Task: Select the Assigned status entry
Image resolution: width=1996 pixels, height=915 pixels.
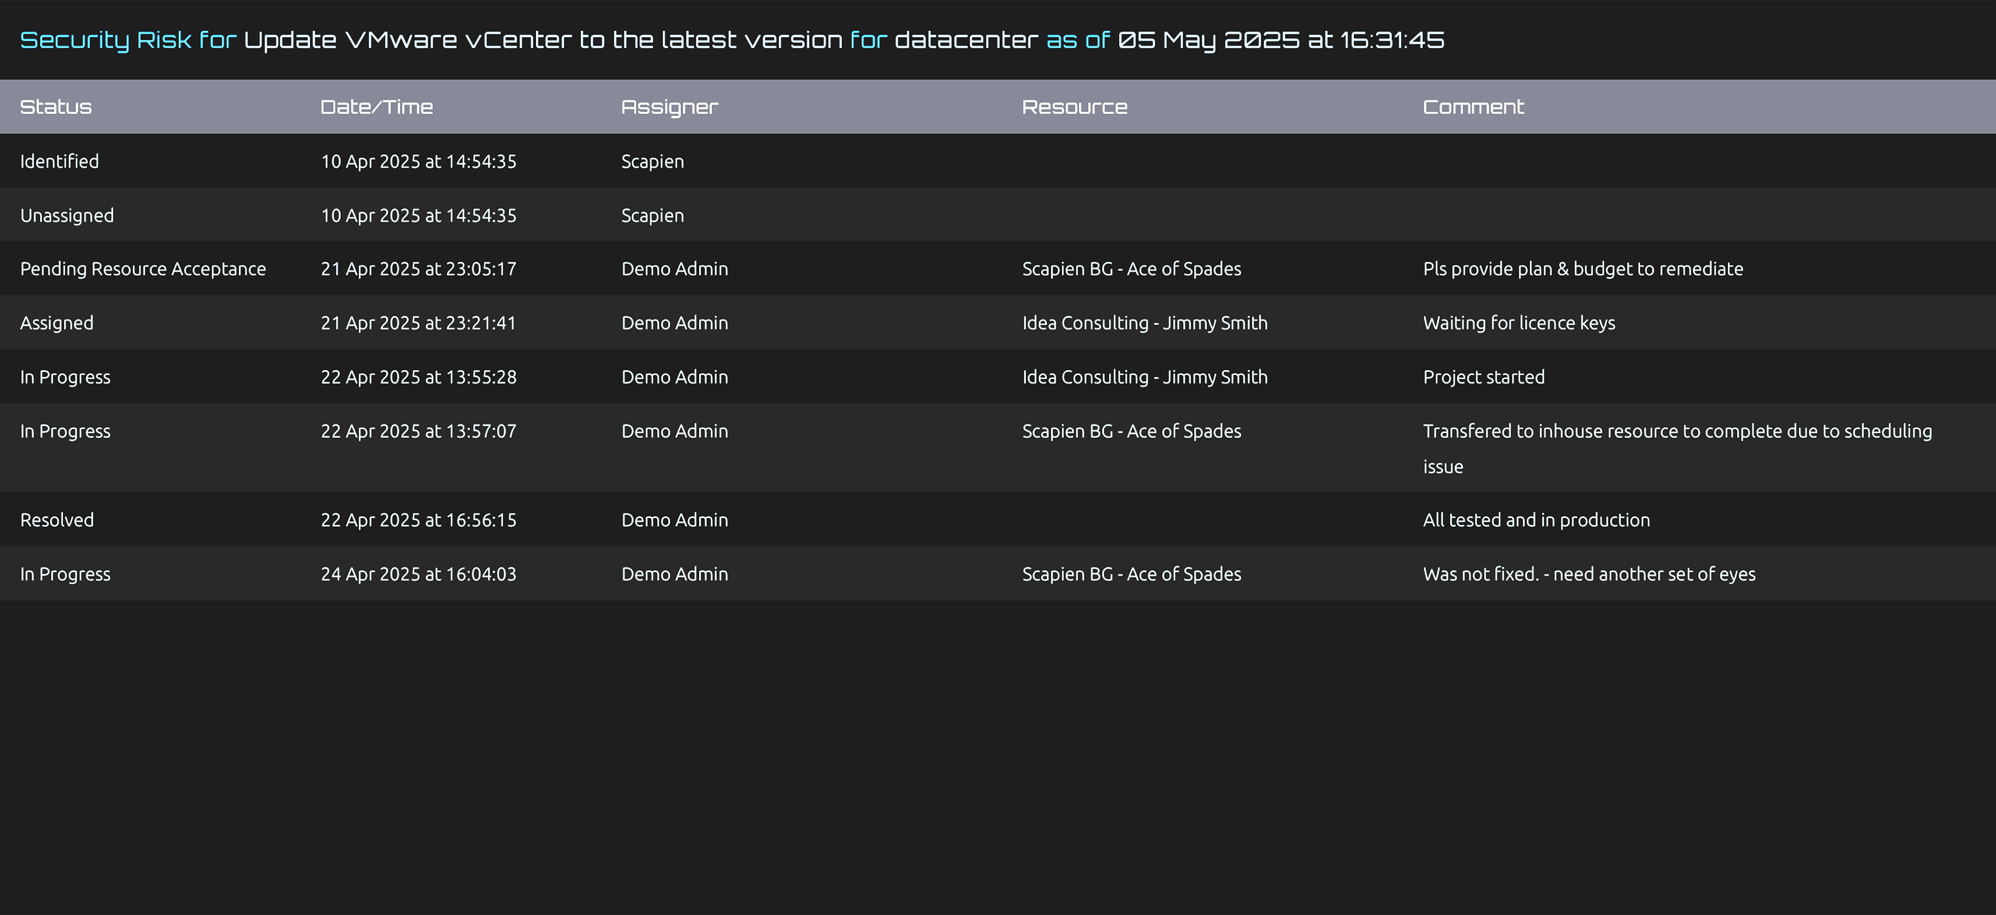Action: (57, 323)
